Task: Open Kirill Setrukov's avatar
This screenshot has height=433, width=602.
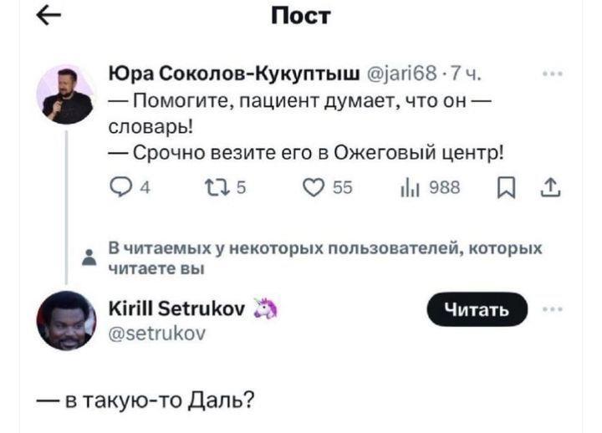Action: click(68, 320)
